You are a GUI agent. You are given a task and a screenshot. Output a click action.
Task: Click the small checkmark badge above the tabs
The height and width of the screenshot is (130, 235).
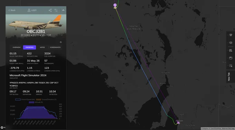pos(61,42)
